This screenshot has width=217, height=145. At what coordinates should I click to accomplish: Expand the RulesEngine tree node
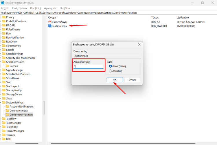click(1, 29)
